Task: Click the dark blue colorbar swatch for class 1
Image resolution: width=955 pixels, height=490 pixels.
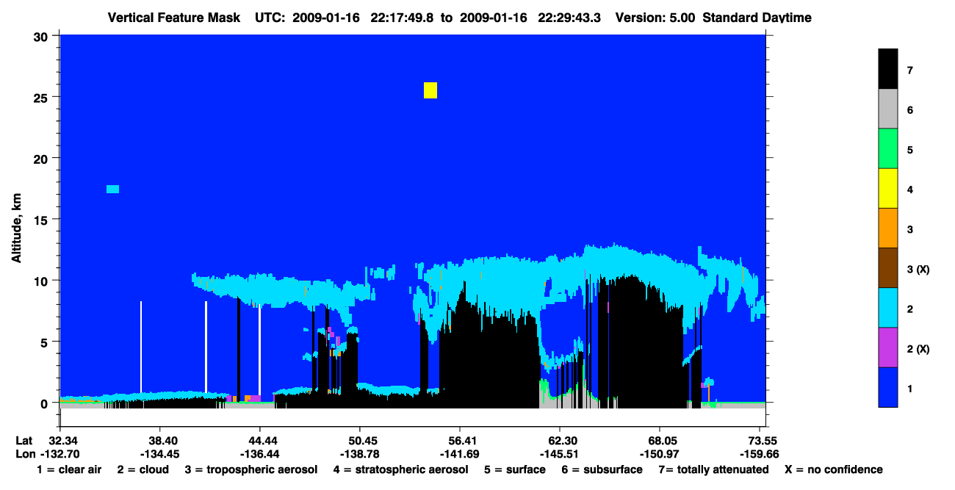Action: (888, 387)
